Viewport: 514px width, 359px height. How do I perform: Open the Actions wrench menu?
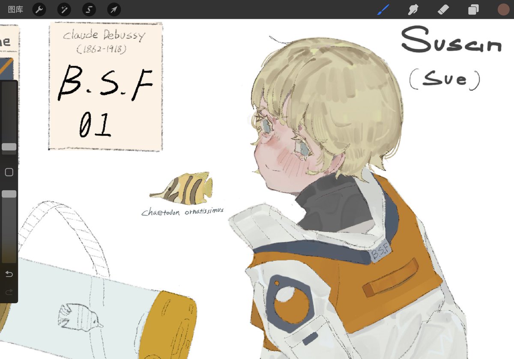click(39, 9)
